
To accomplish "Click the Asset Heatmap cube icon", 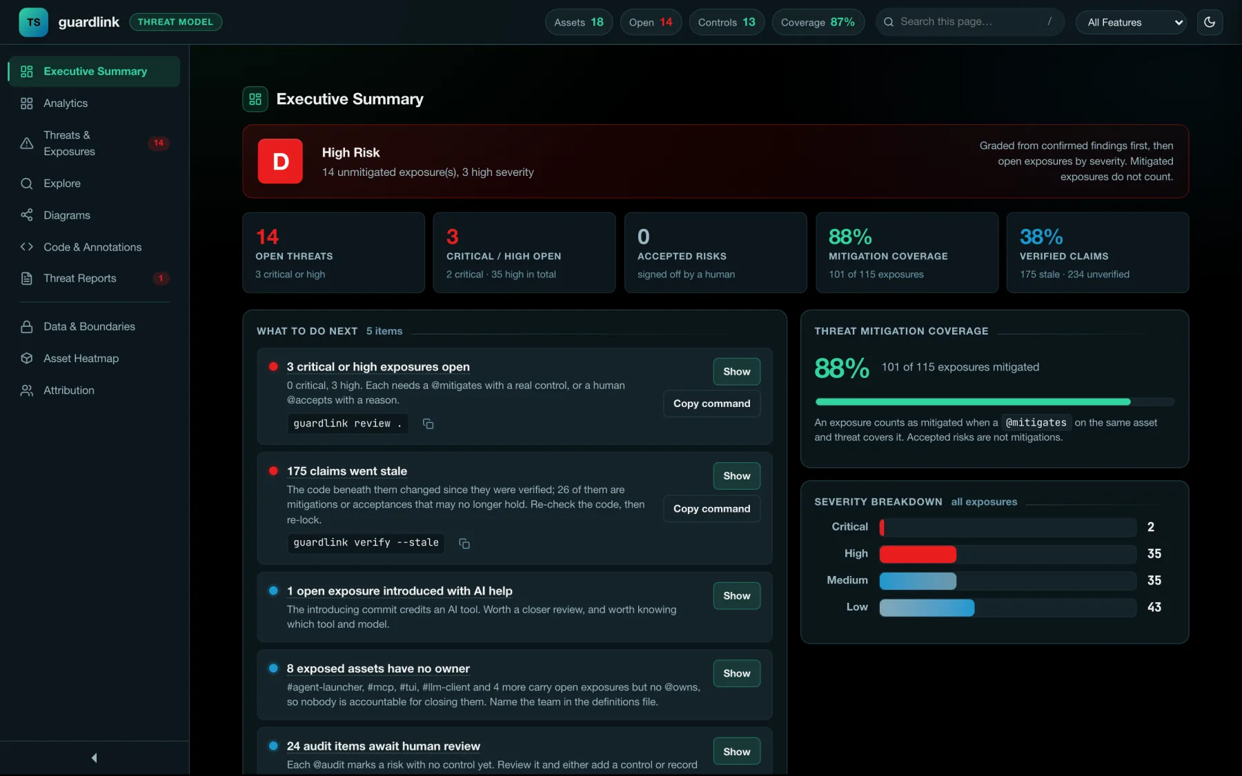I will click(27, 359).
